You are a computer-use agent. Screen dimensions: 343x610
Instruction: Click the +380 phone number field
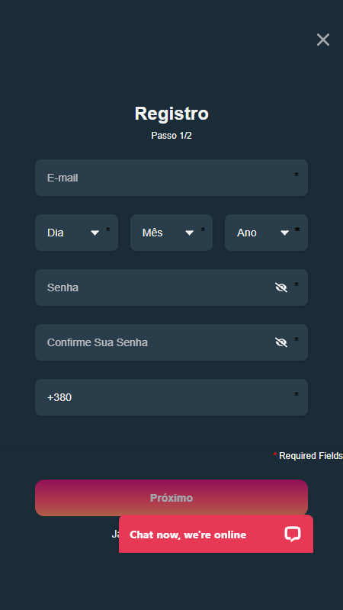(x=171, y=397)
